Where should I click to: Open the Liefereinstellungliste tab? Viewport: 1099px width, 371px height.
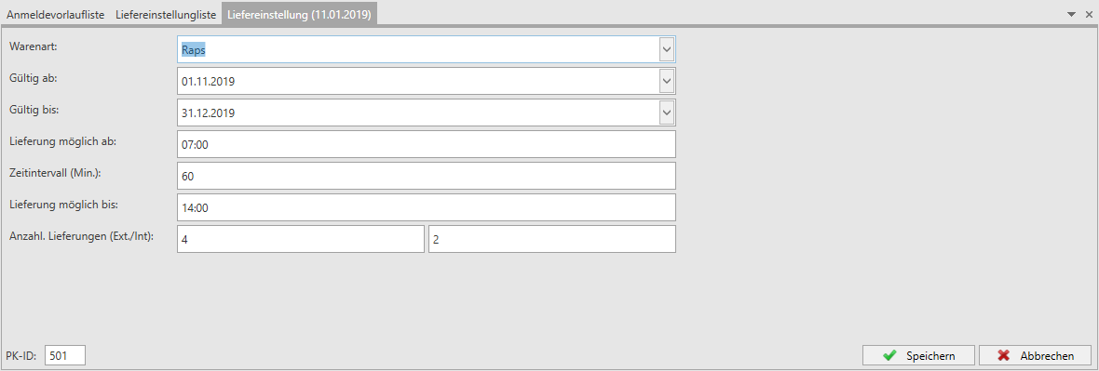coord(165,13)
